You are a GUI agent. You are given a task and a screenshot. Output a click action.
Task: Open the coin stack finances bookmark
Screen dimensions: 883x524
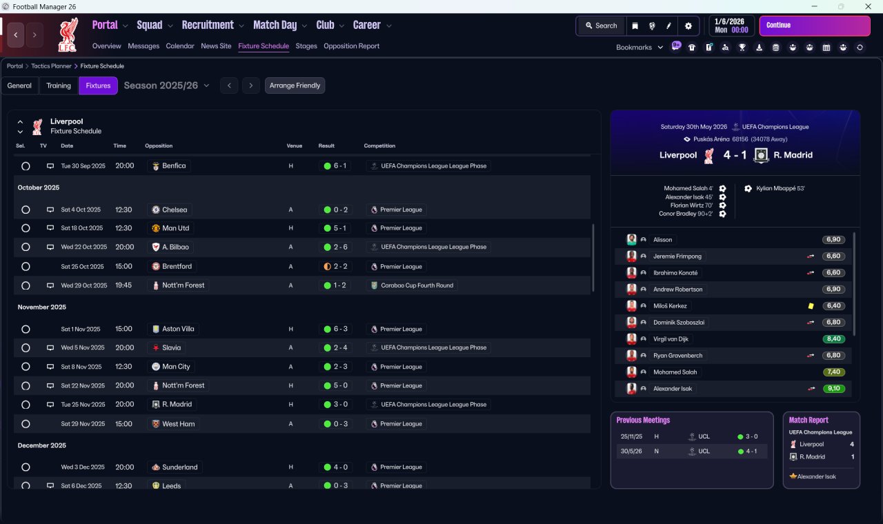click(x=775, y=48)
